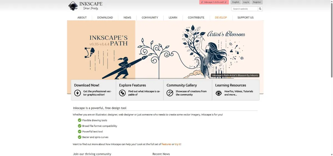Viewport: 333px width, 156px height.
Task: Click 'Inkscape is a powerful, free design tool' heading
Action: pos(100,108)
